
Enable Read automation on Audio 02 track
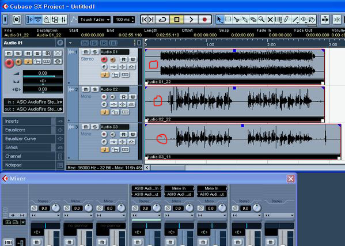(124, 97)
